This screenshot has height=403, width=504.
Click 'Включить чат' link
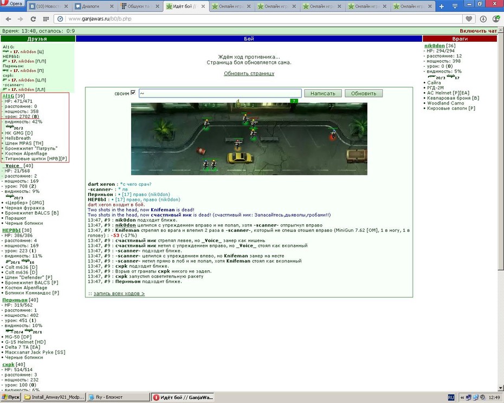click(479, 31)
